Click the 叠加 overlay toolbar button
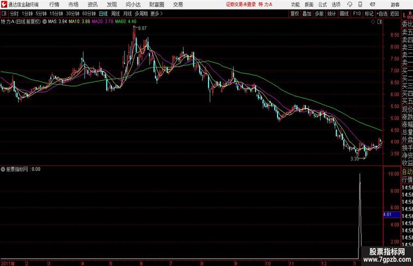The image size is (413, 266). 307,14
